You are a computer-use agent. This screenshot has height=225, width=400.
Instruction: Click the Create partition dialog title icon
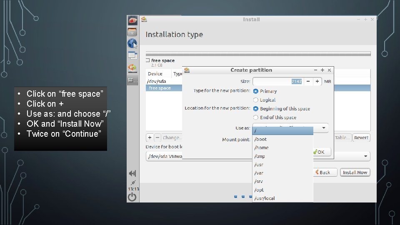click(187, 70)
